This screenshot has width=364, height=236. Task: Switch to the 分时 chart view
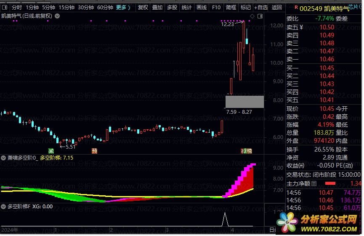point(17,8)
